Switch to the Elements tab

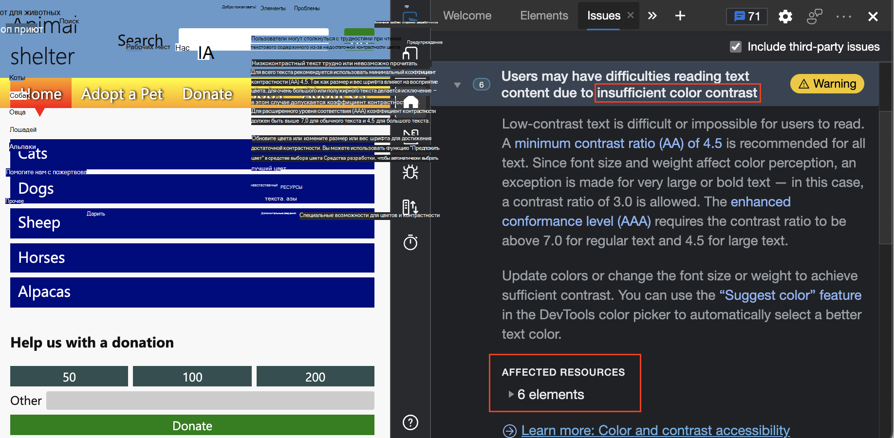pyautogui.click(x=544, y=16)
